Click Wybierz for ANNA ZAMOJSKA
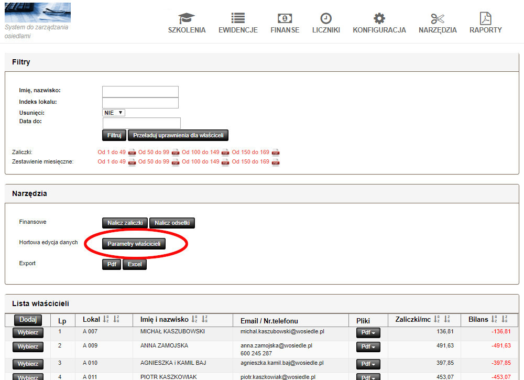The height and width of the screenshot is (380, 524). pyautogui.click(x=28, y=346)
